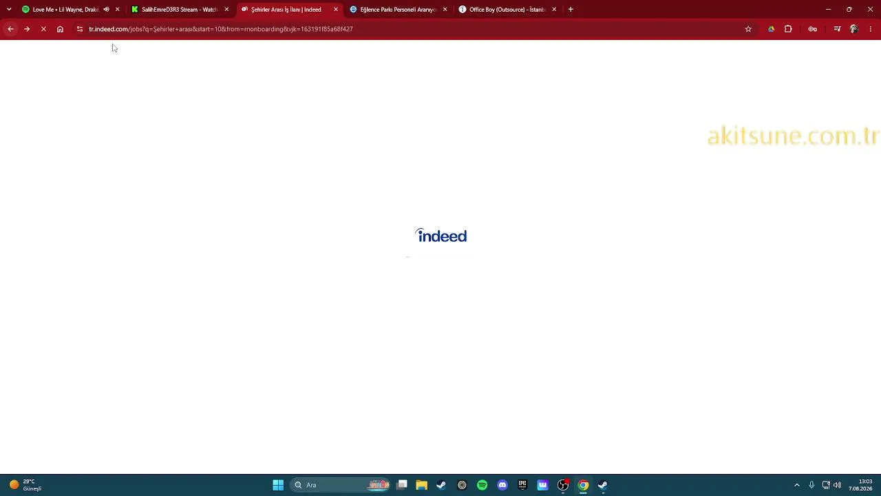Viewport: 881px width, 496px height.
Task: Expand the tab search dropdown
Action: click(9, 10)
